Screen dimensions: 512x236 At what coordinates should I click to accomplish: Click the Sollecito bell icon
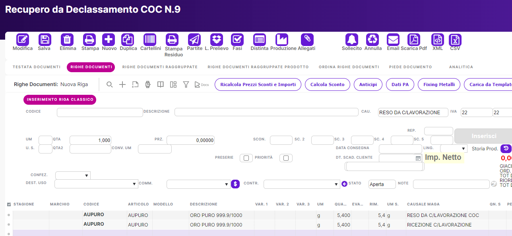pyautogui.click(x=351, y=40)
